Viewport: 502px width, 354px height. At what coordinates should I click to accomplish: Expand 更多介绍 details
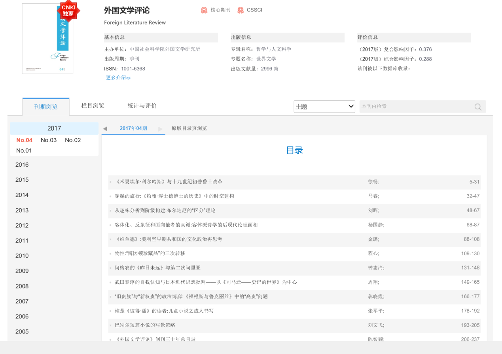(118, 78)
